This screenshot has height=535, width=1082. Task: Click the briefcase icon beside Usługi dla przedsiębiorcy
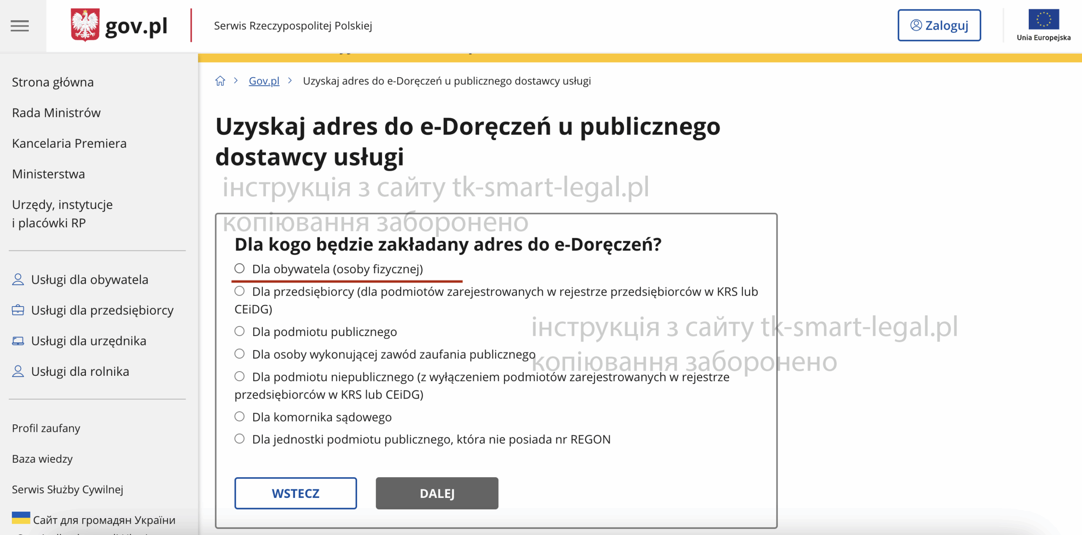[18, 310]
